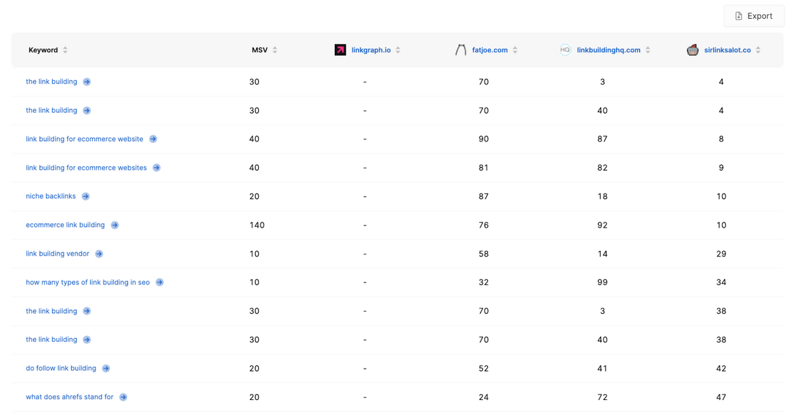Click the Export button
The width and height of the screenshot is (802, 420).
pos(753,16)
